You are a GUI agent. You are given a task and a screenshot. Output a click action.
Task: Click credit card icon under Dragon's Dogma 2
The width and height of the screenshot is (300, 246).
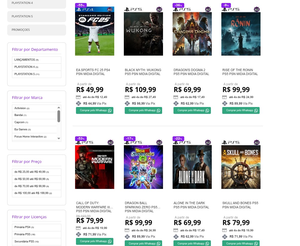coord(176,97)
